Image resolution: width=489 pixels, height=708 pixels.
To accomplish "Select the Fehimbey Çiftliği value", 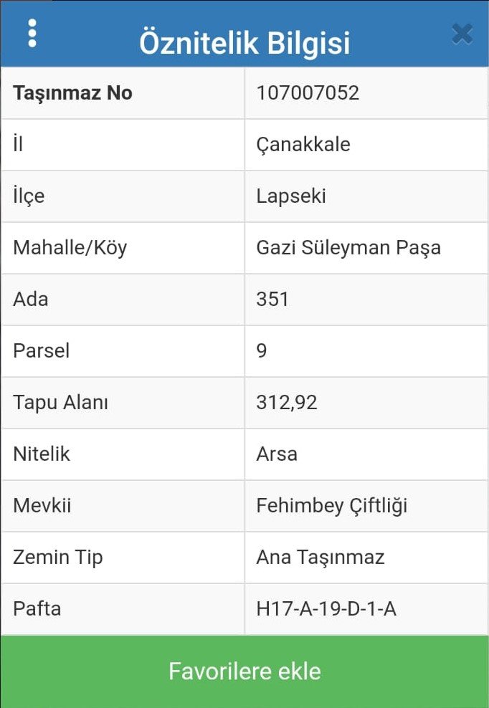I will point(332,505).
